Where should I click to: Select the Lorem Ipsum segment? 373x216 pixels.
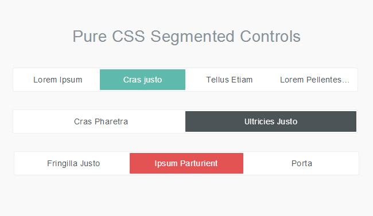click(x=57, y=80)
